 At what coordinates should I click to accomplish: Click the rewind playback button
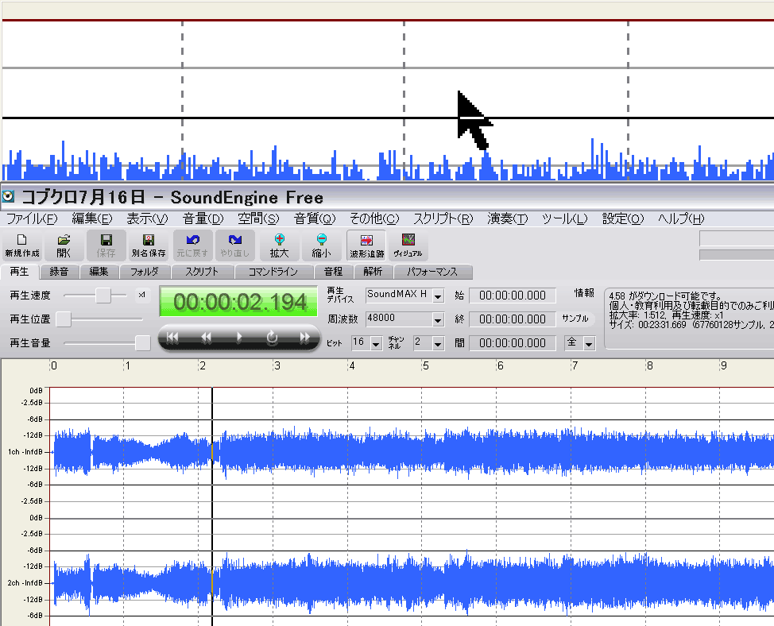click(x=206, y=338)
